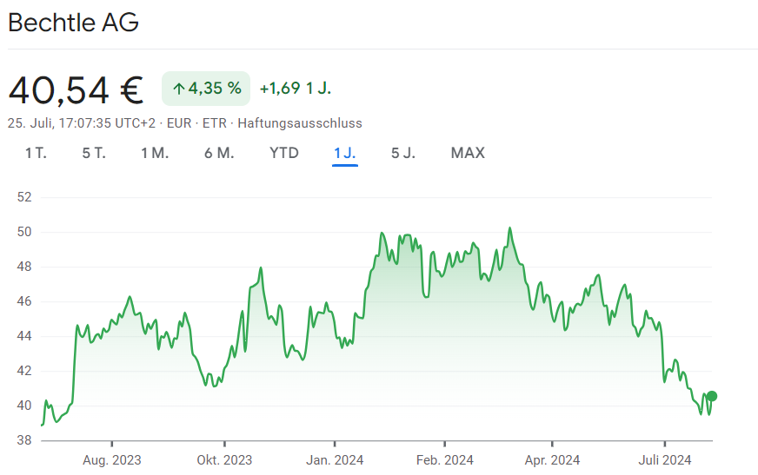Click the green current price marker dot

point(712,396)
